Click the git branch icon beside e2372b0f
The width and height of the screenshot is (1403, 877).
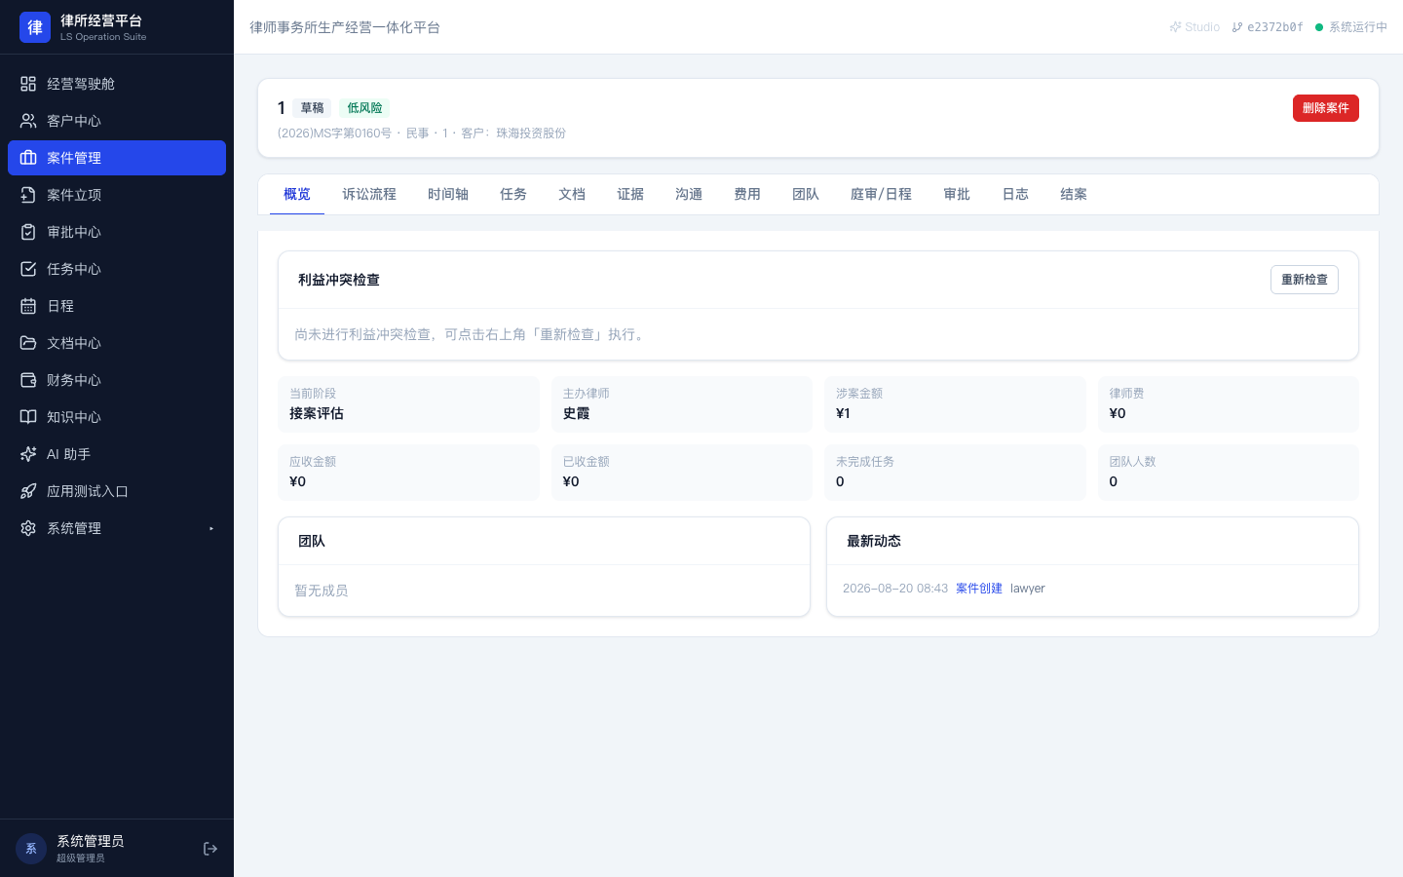tap(1237, 27)
